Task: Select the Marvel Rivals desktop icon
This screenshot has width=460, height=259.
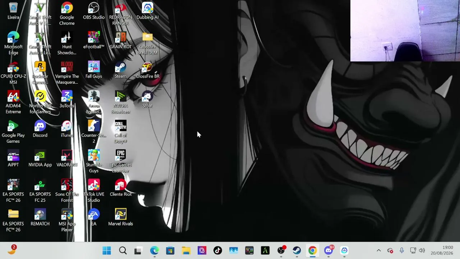Action: click(120, 218)
